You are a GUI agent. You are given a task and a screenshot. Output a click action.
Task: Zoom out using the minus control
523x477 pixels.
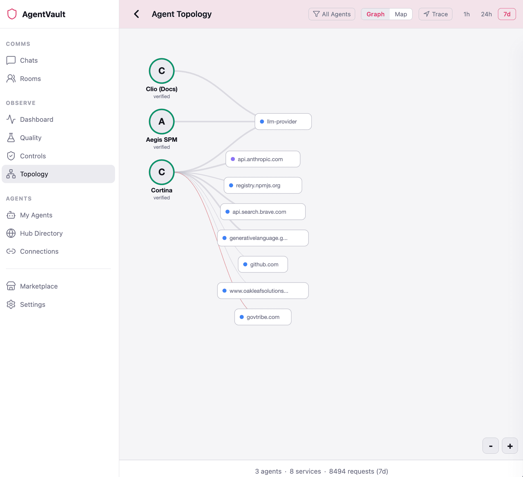(490, 446)
